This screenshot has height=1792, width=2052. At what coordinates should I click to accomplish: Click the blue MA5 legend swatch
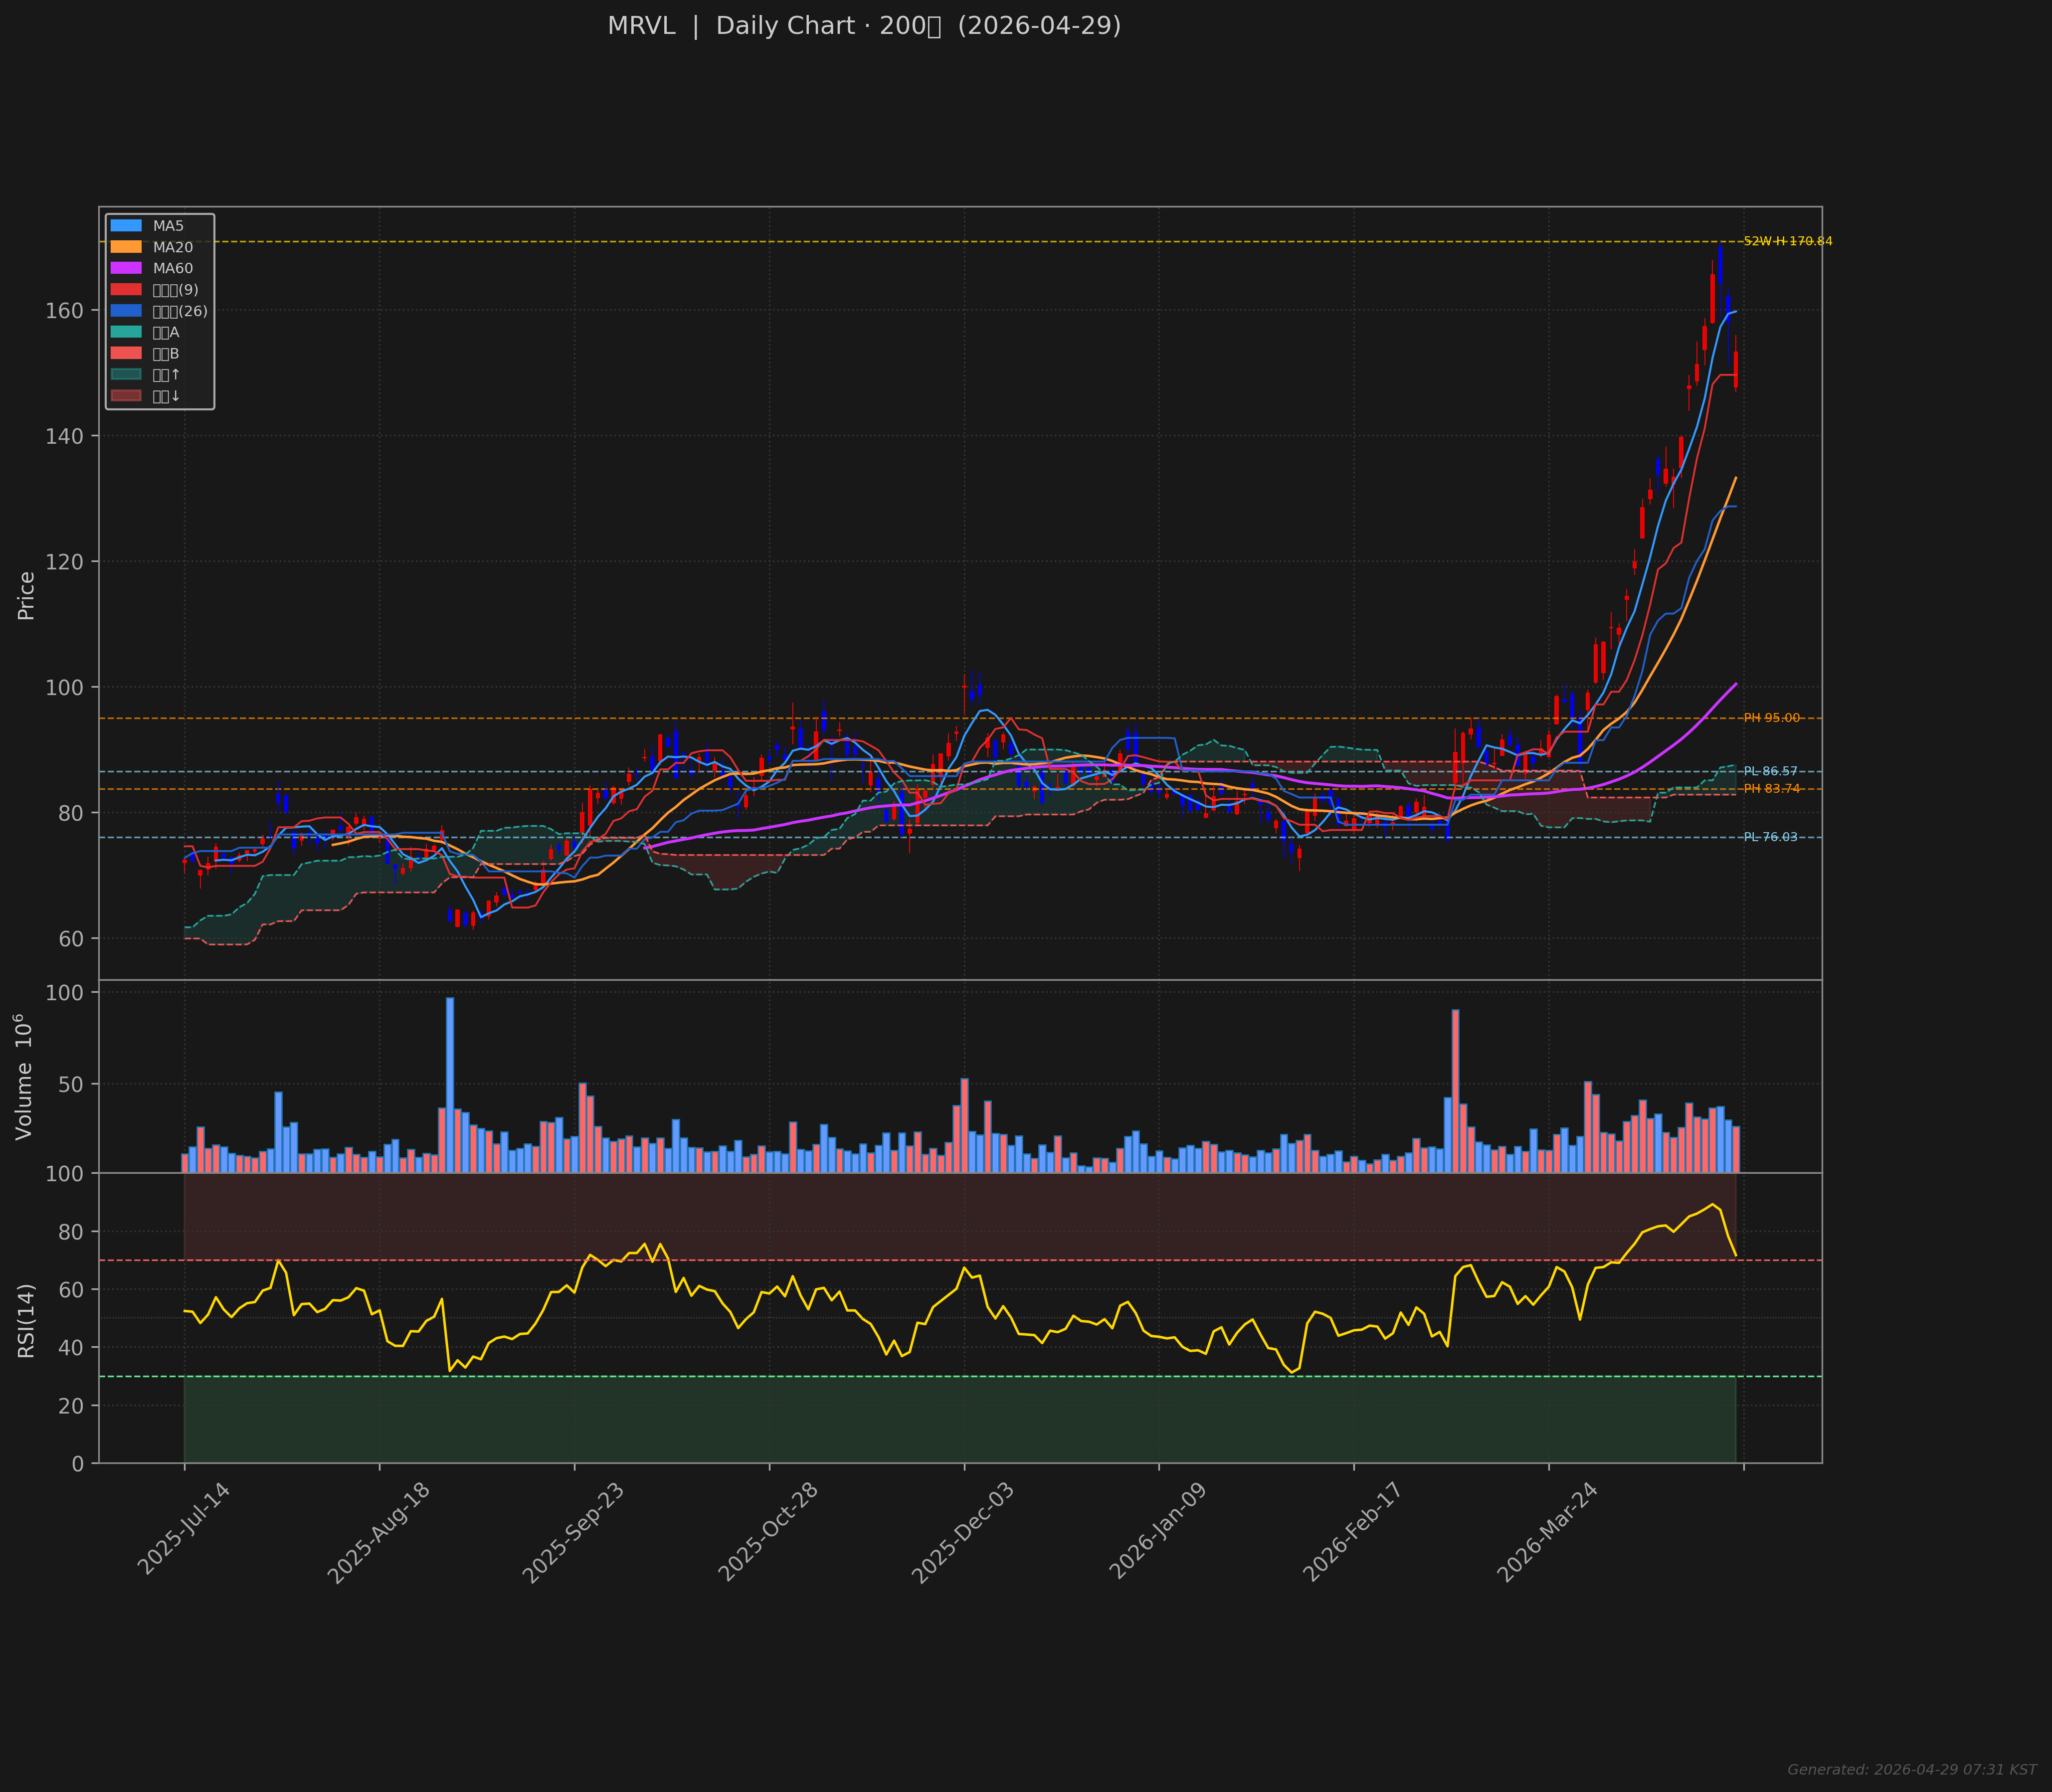[126, 226]
